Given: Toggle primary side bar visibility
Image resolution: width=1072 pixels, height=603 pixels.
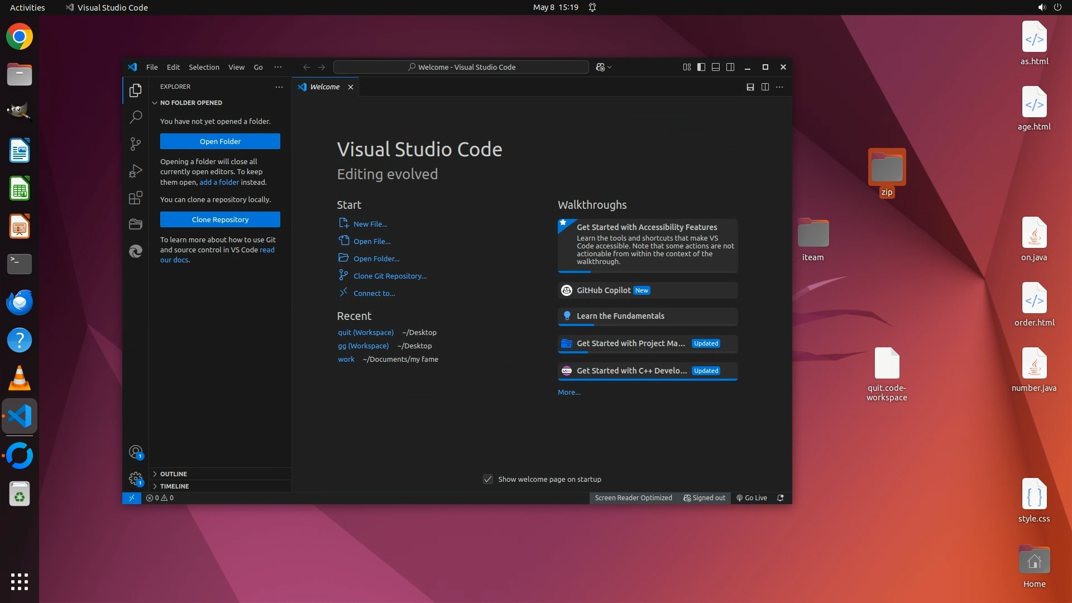Looking at the screenshot, I should [701, 67].
